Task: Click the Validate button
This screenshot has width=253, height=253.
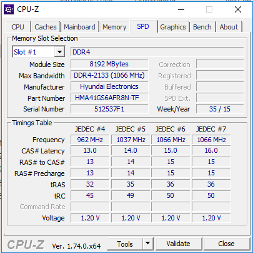Action: tap(178, 244)
